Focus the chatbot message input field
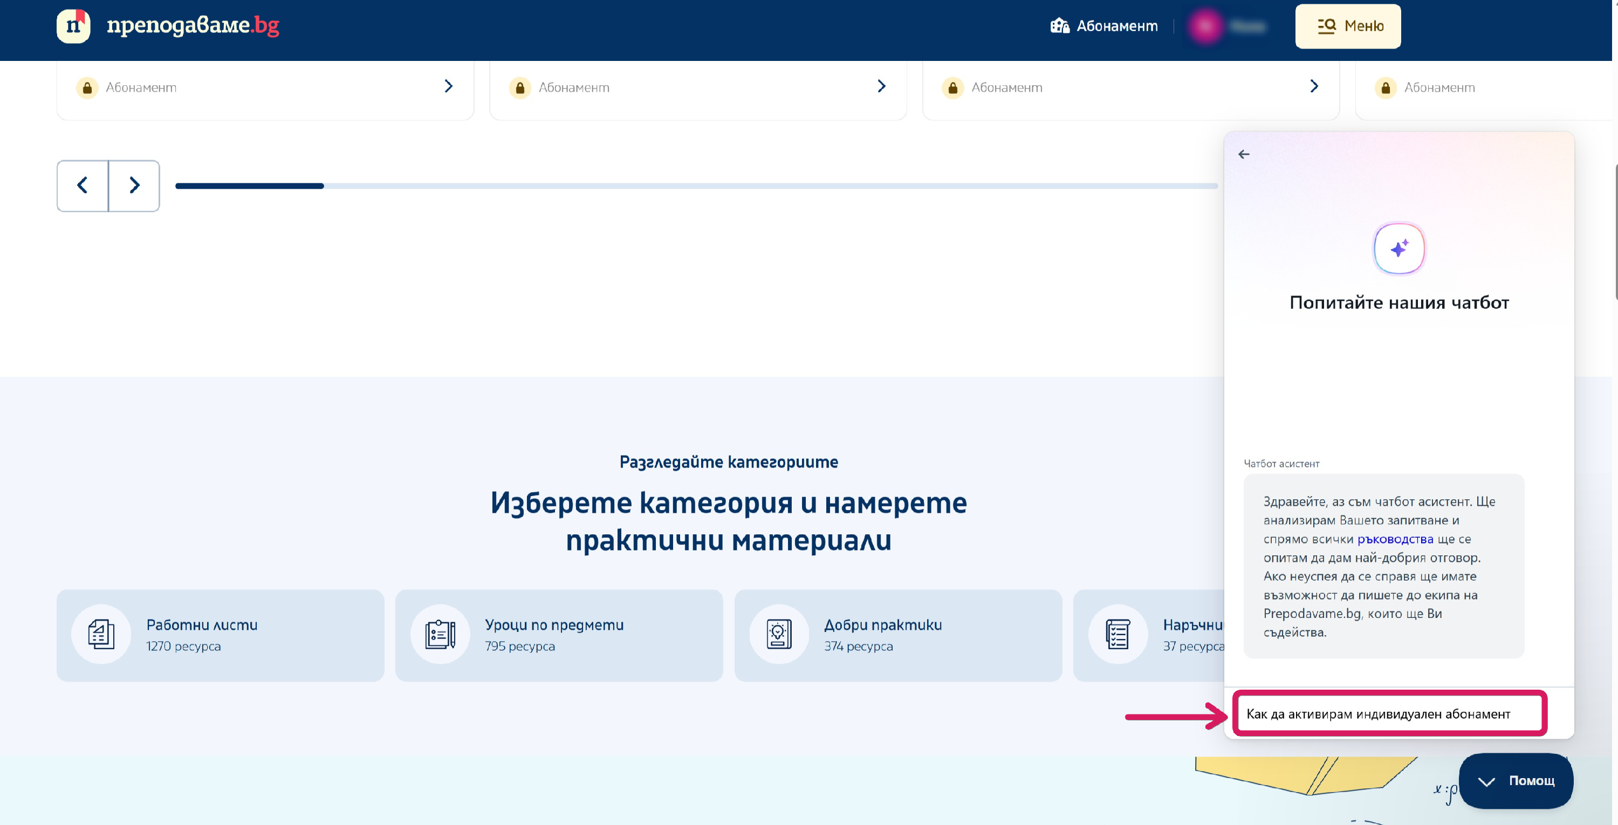The width and height of the screenshot is (1618, 825). pyautogui.click(x=1389, y=714)
